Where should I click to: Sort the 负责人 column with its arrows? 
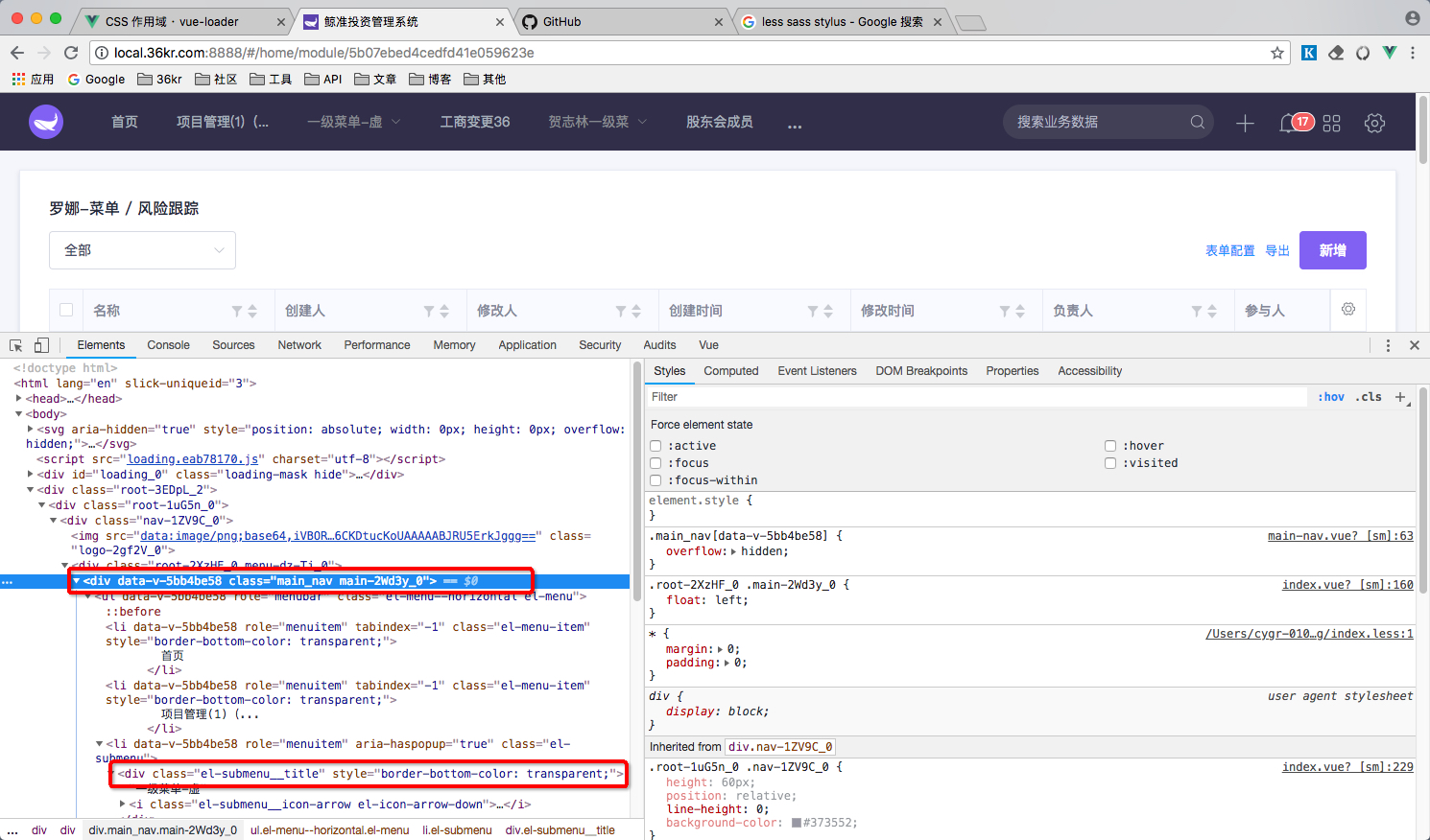(x=1212, y=311)
